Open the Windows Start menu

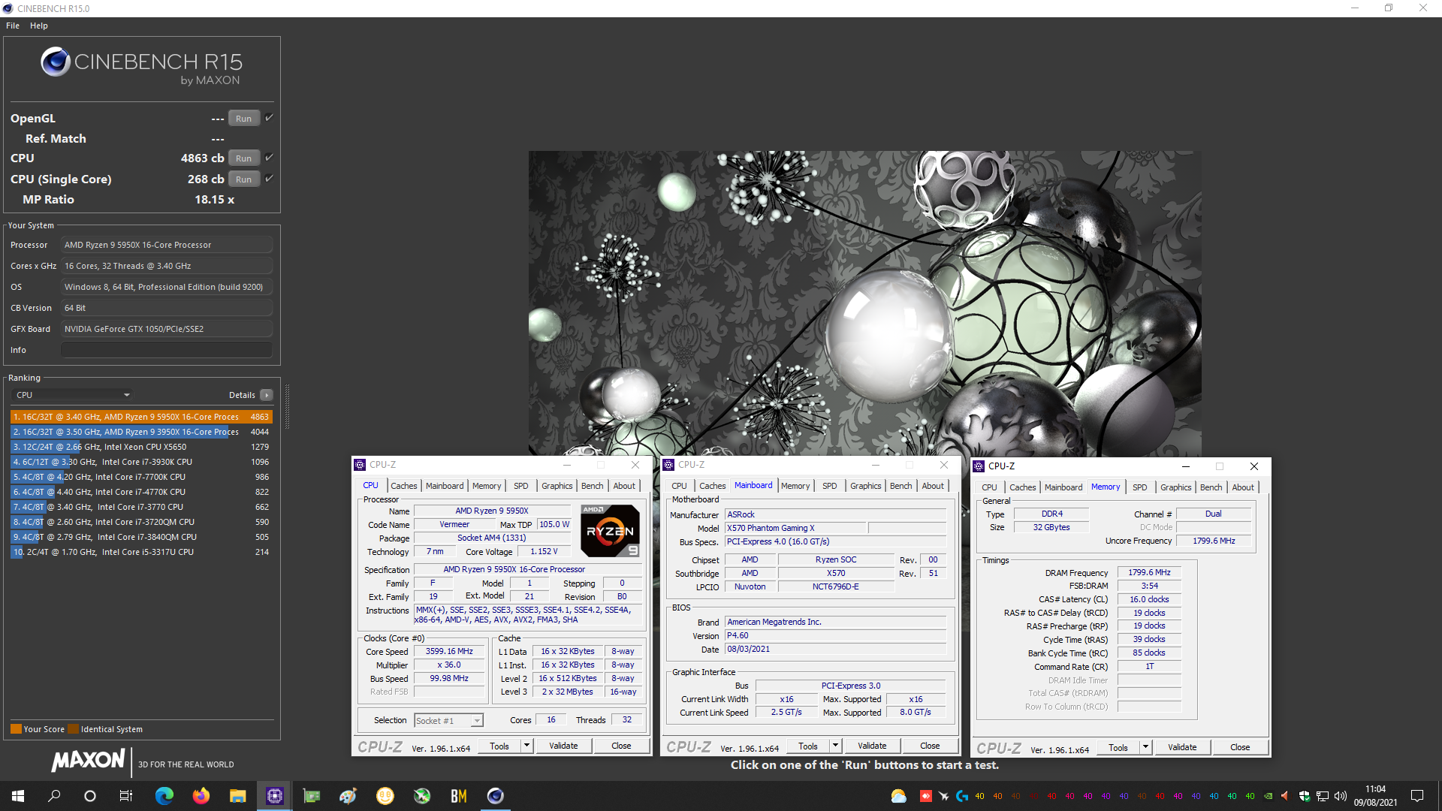click(x=18, y=796)
